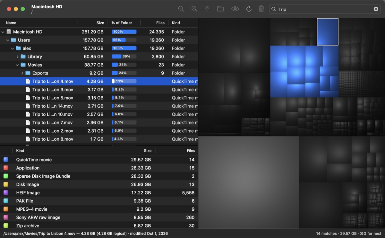
Task: Click the search magnifier icon in the search field
Action: [x=274, y=9]
